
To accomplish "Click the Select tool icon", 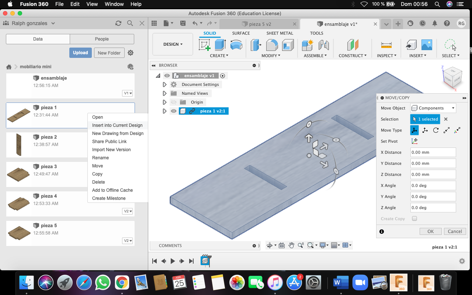I will tap(451, 45).
